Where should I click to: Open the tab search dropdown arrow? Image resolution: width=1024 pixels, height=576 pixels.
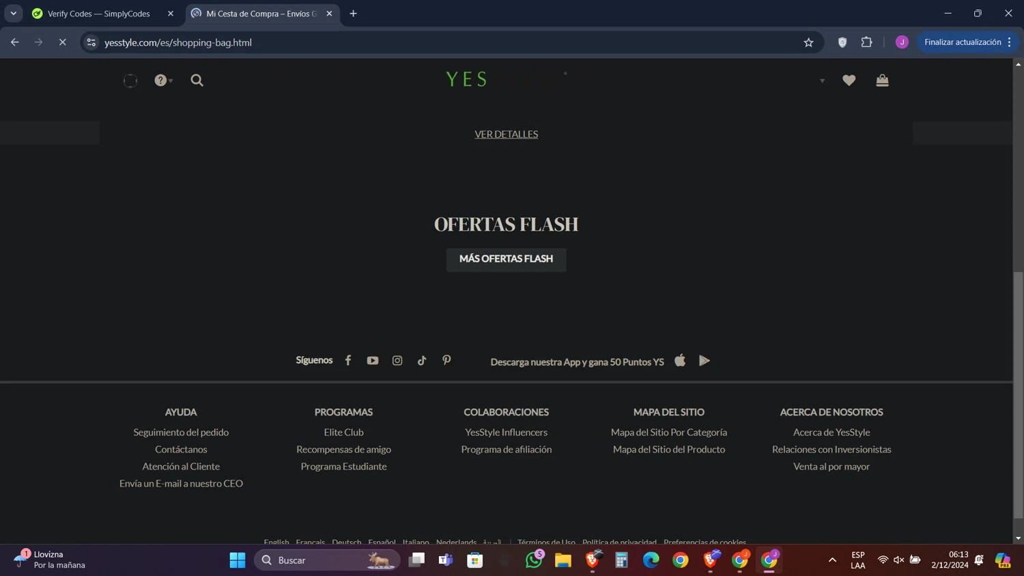[14, 14]
